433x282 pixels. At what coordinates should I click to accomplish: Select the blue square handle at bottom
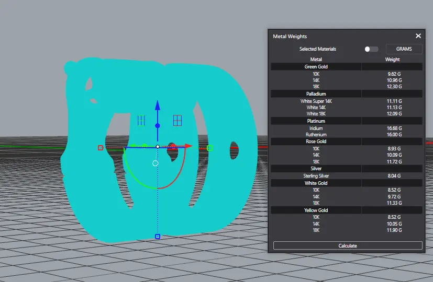tap(158, 237)
